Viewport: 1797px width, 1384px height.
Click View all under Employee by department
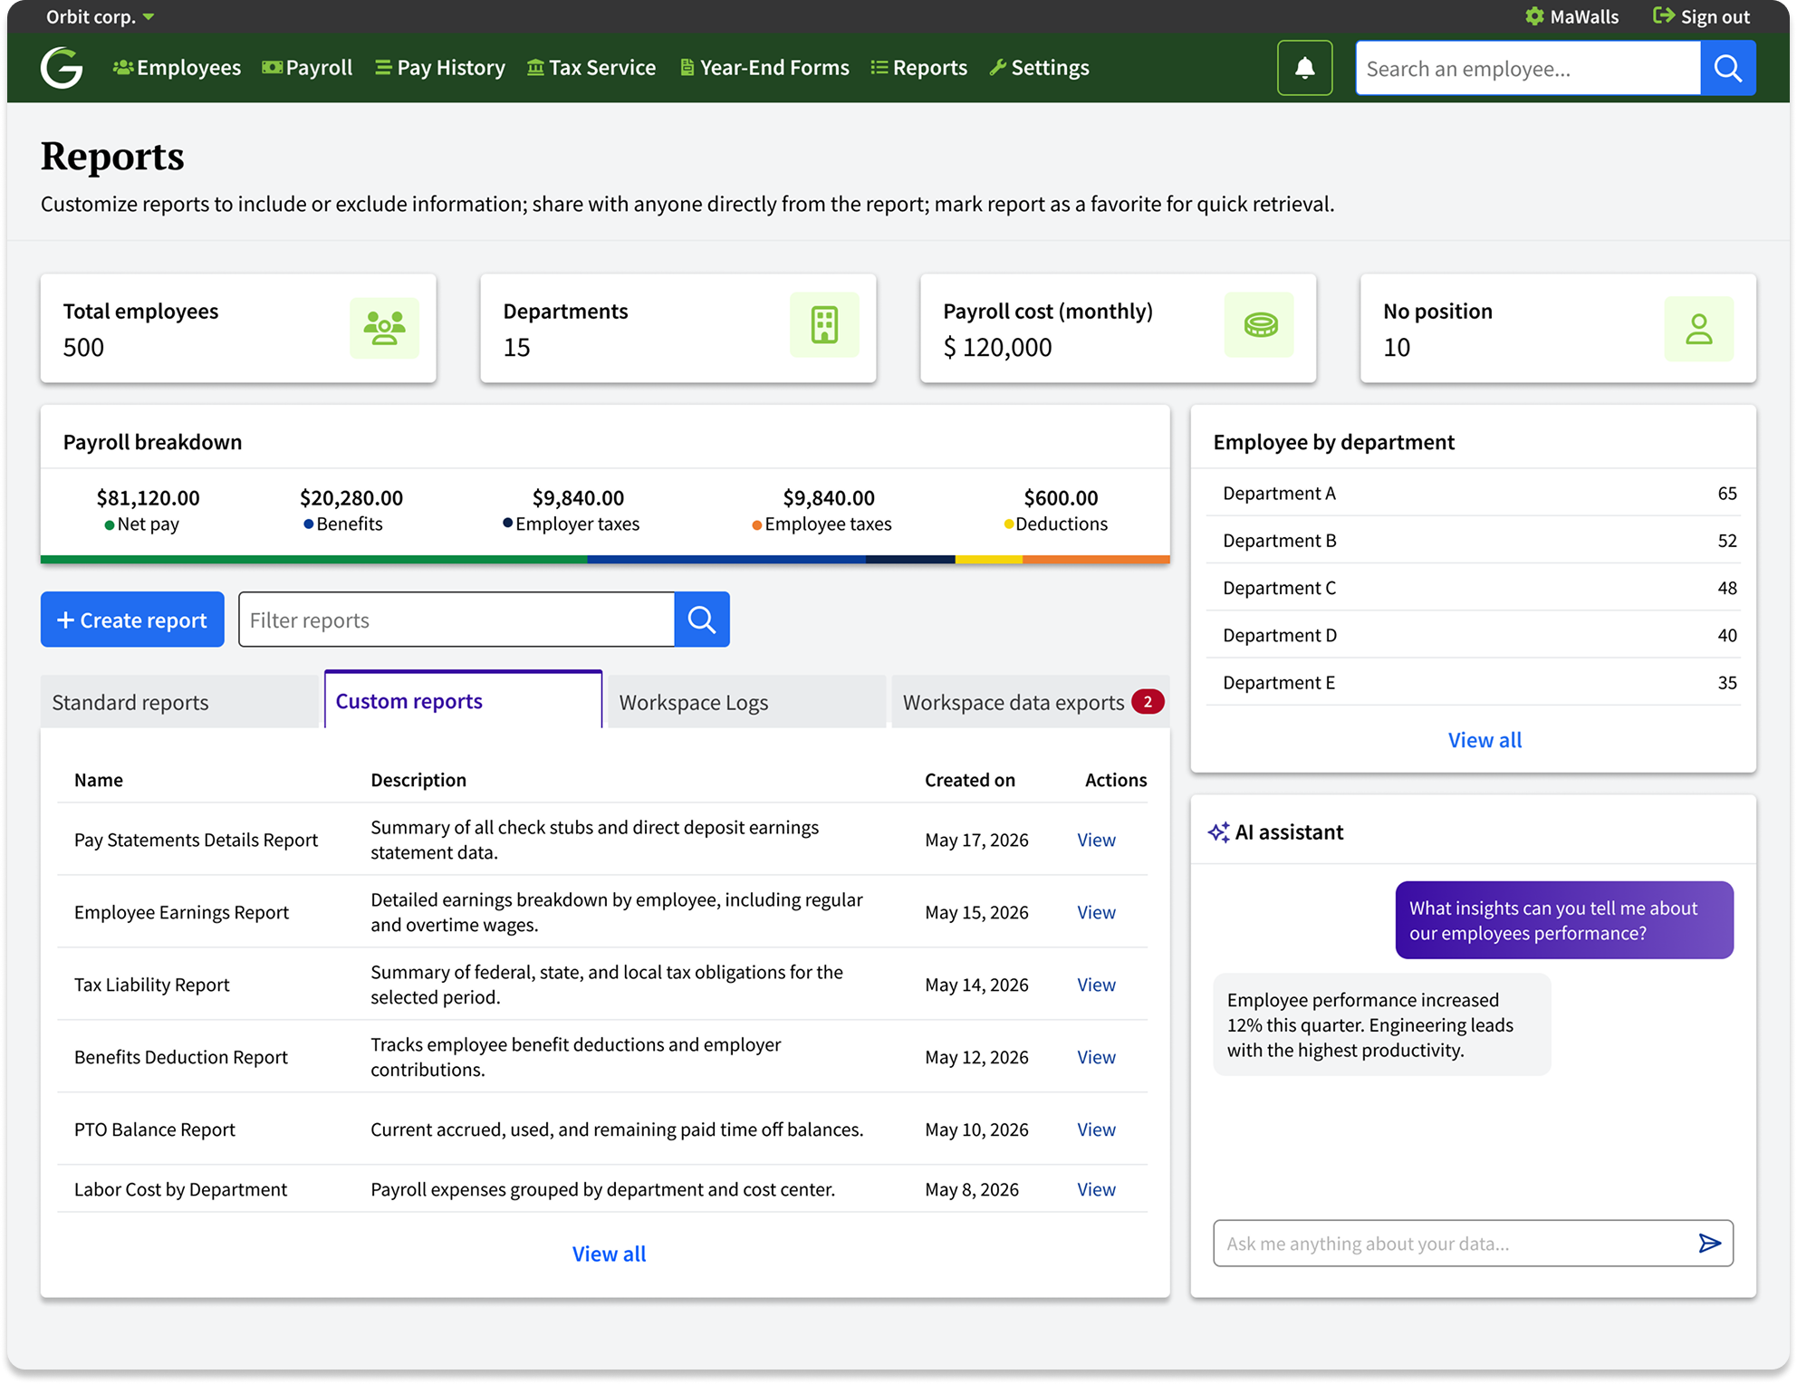click(1485, 740)
